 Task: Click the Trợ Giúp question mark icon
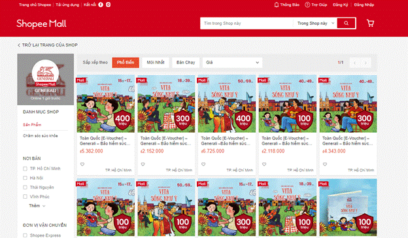coord(307,5)
